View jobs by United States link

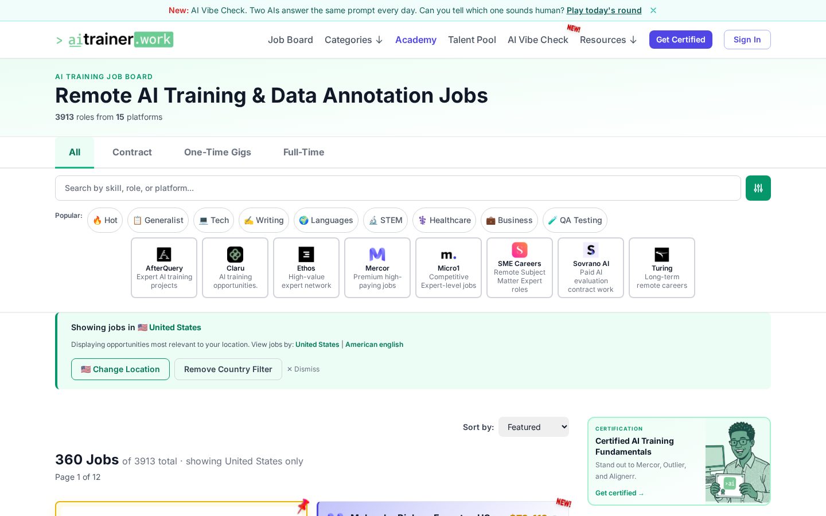tap(317, 345)
